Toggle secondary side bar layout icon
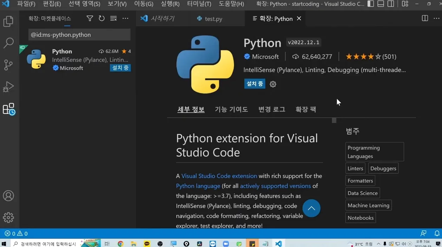 coord(390,4)
